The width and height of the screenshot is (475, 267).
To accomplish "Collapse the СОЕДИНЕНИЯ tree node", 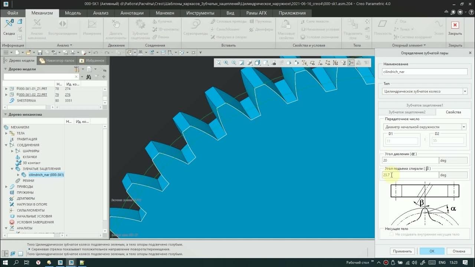I will (6, 145).
